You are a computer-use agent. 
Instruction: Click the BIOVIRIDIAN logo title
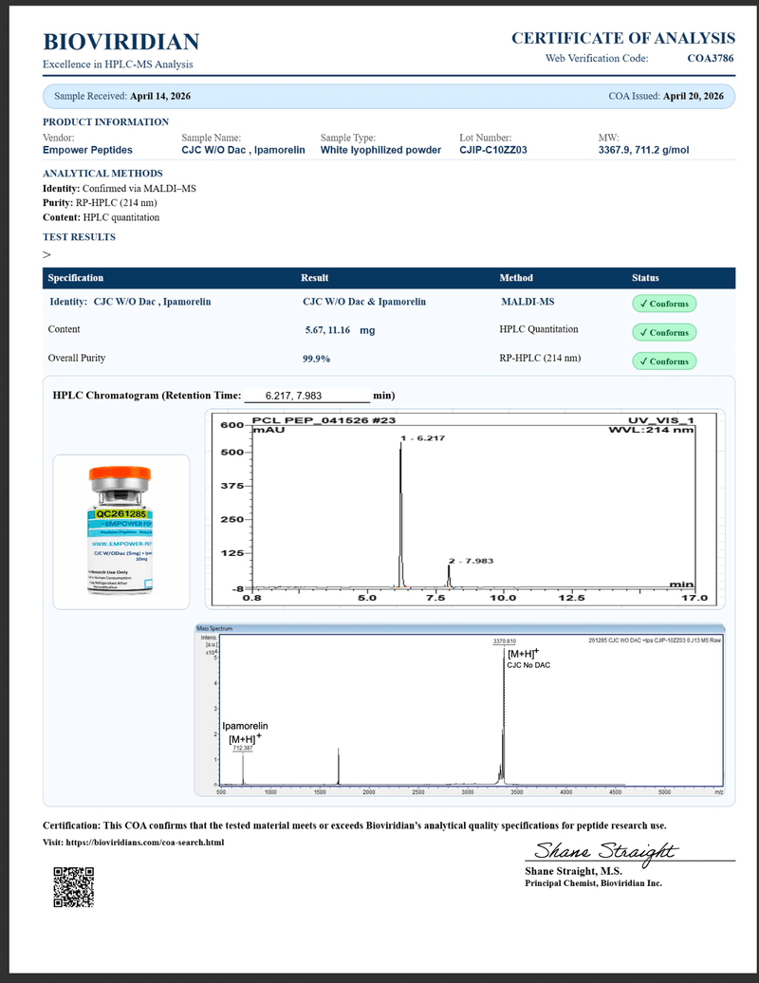120,42
